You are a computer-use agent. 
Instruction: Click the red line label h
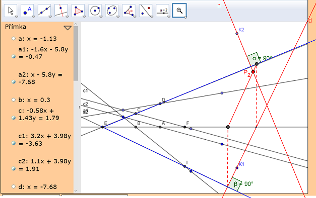tap(219, 6)
